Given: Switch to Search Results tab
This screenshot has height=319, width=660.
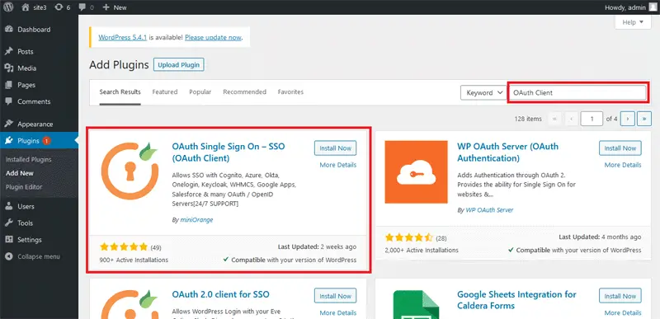Looking at the screenshot, I should 120,91.
